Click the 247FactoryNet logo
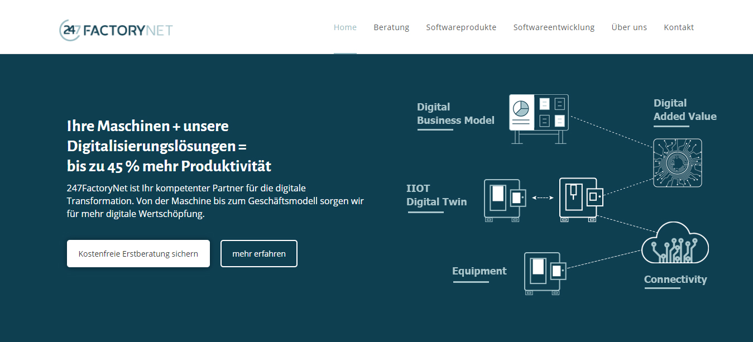 coord(116,30)
